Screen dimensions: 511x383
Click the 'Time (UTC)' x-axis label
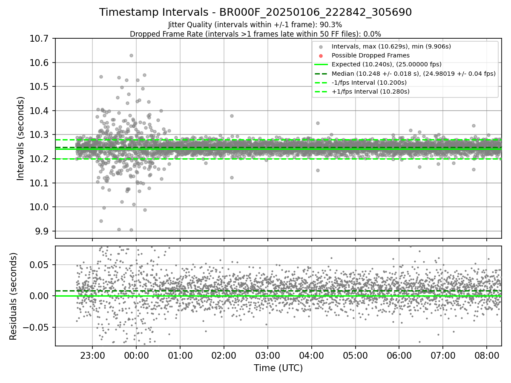(278, 368)
